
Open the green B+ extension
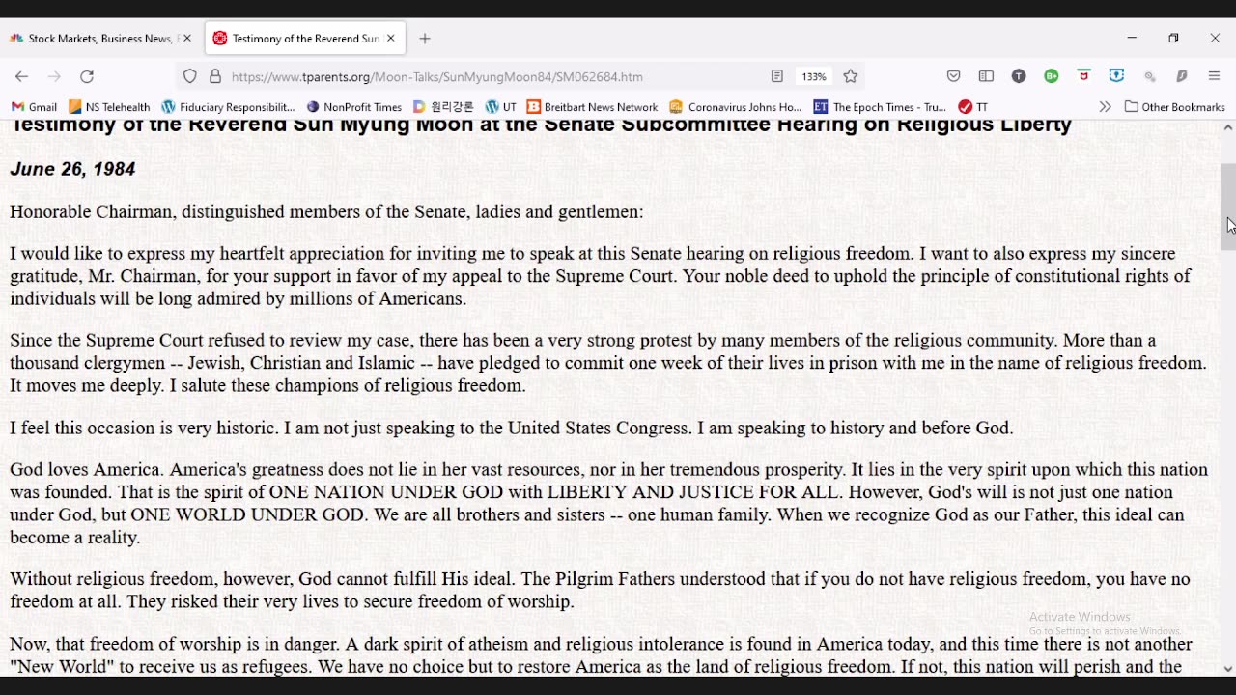pos(1052,76)
